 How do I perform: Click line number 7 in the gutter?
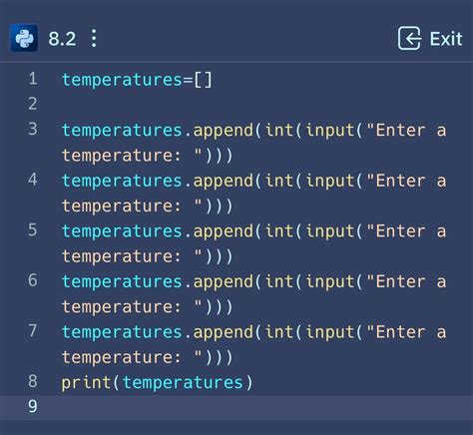pyautogui.click(x=33, y=331)
